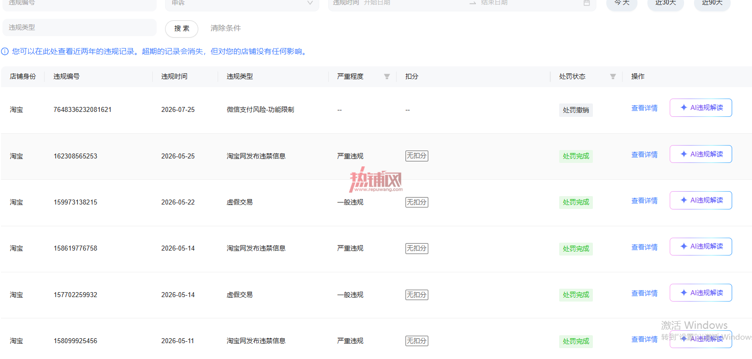Image resolution: width=752 pixels, height=359 pixels.
Task: Click the blue info icon beside the two-year notice
Action: 5,51
